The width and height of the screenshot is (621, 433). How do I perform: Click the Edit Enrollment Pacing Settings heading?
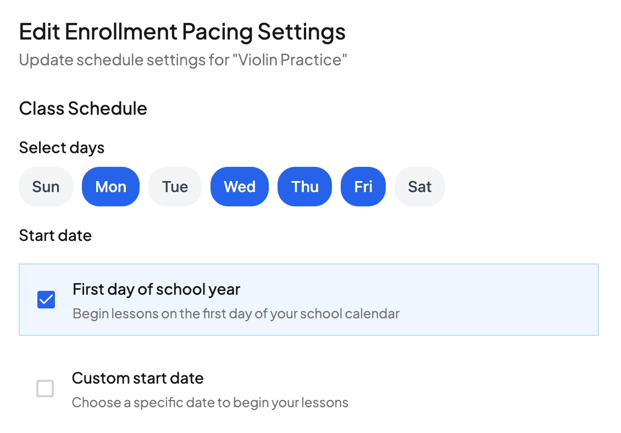(x=182, y=32)
